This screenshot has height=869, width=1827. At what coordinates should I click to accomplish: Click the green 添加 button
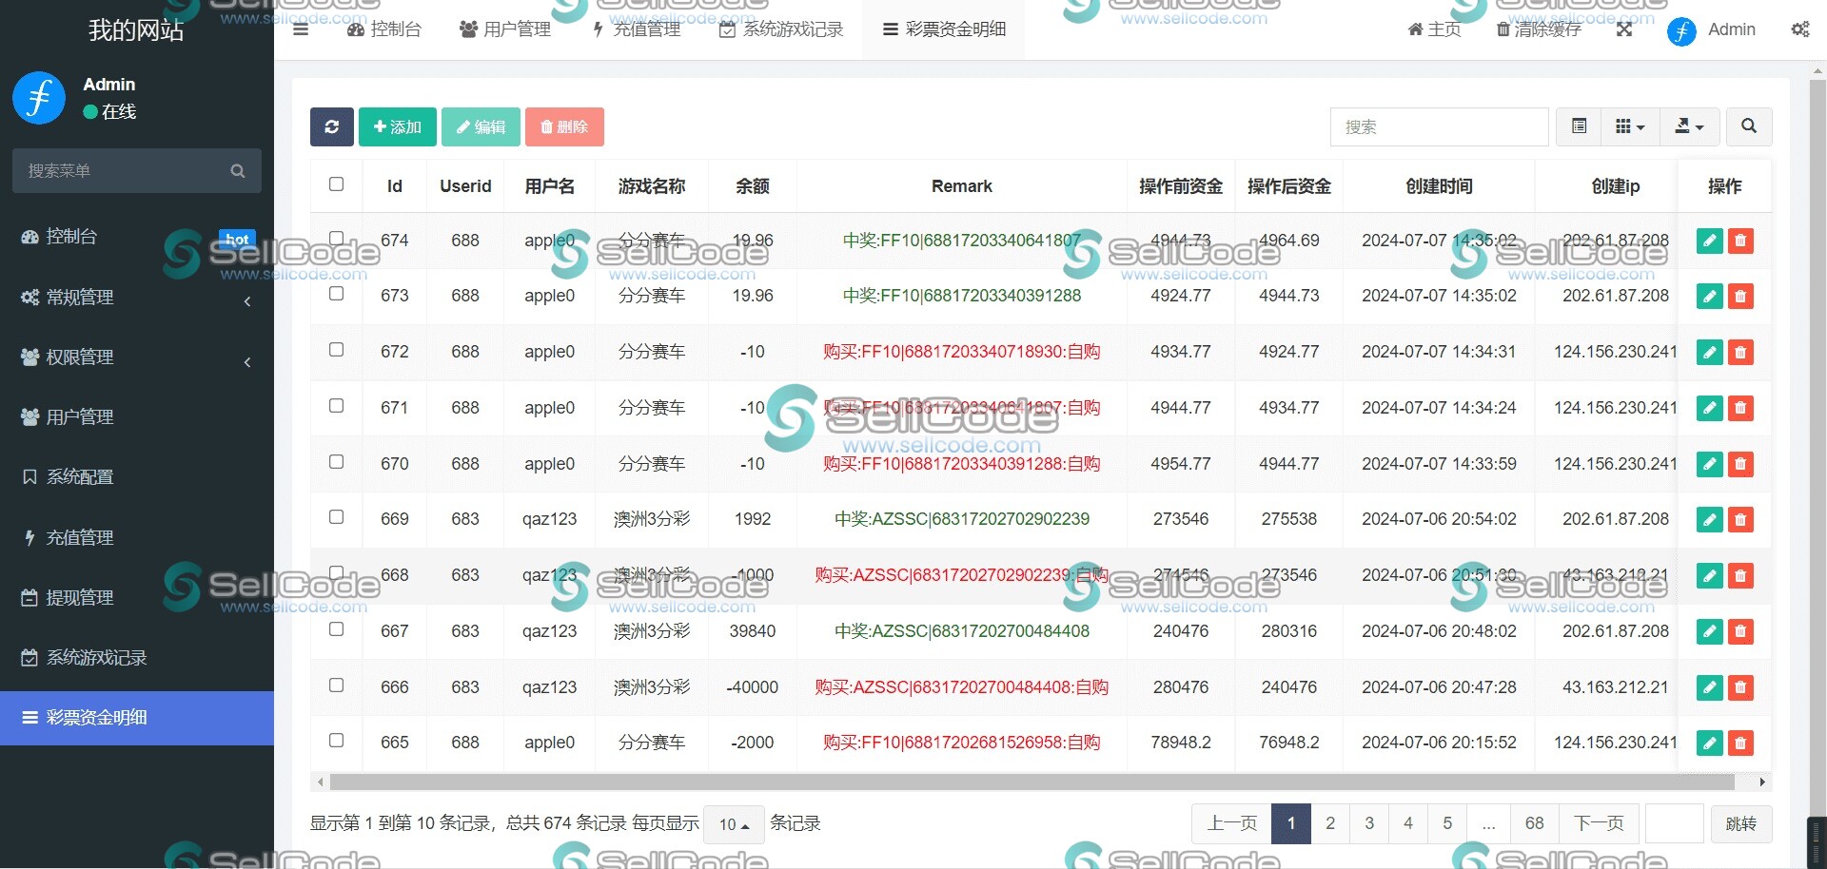(397, 126)
